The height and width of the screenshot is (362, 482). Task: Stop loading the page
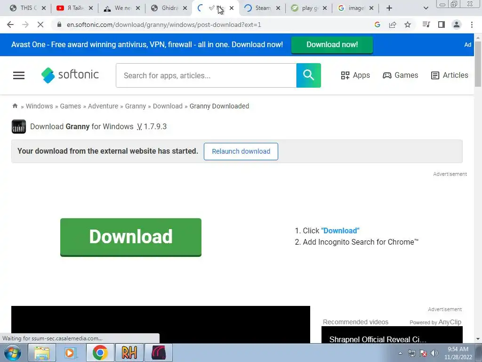40,25
